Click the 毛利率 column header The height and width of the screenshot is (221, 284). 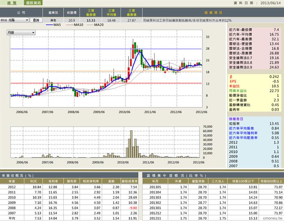tap(53, 181)
